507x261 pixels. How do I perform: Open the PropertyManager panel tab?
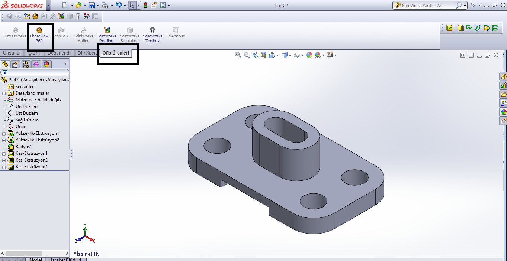[x=15, y=64]
